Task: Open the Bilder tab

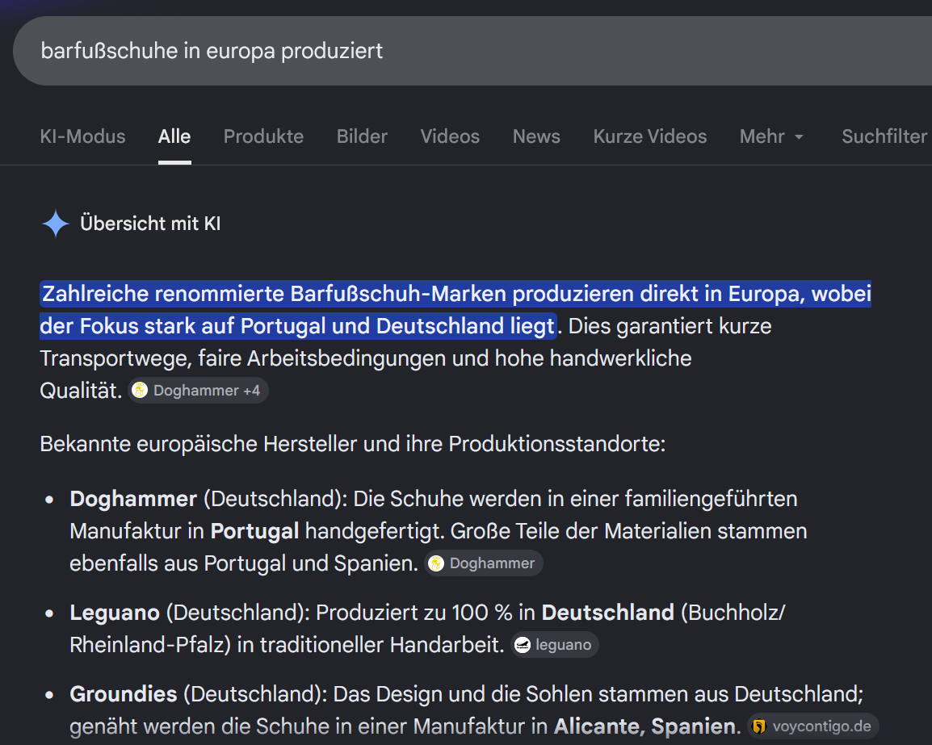Action: pyautogui.click(x=362, y=136)
